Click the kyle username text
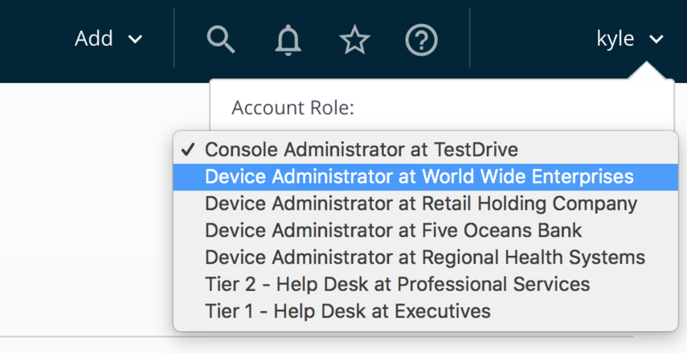Screen dimensions: 687x353 tap(615, 39)
